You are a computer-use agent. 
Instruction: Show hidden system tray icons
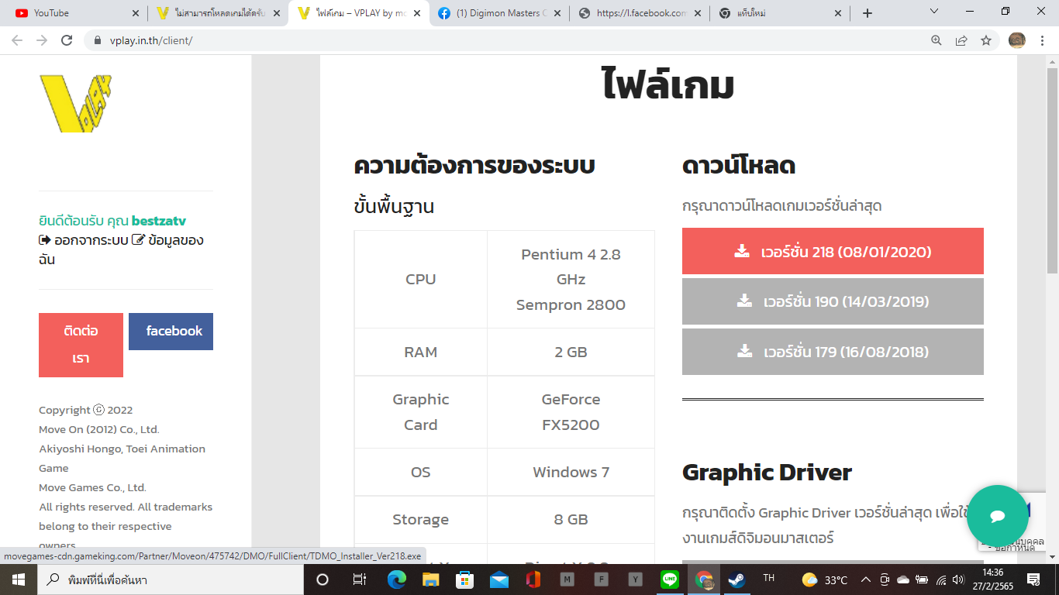[865, 580]
